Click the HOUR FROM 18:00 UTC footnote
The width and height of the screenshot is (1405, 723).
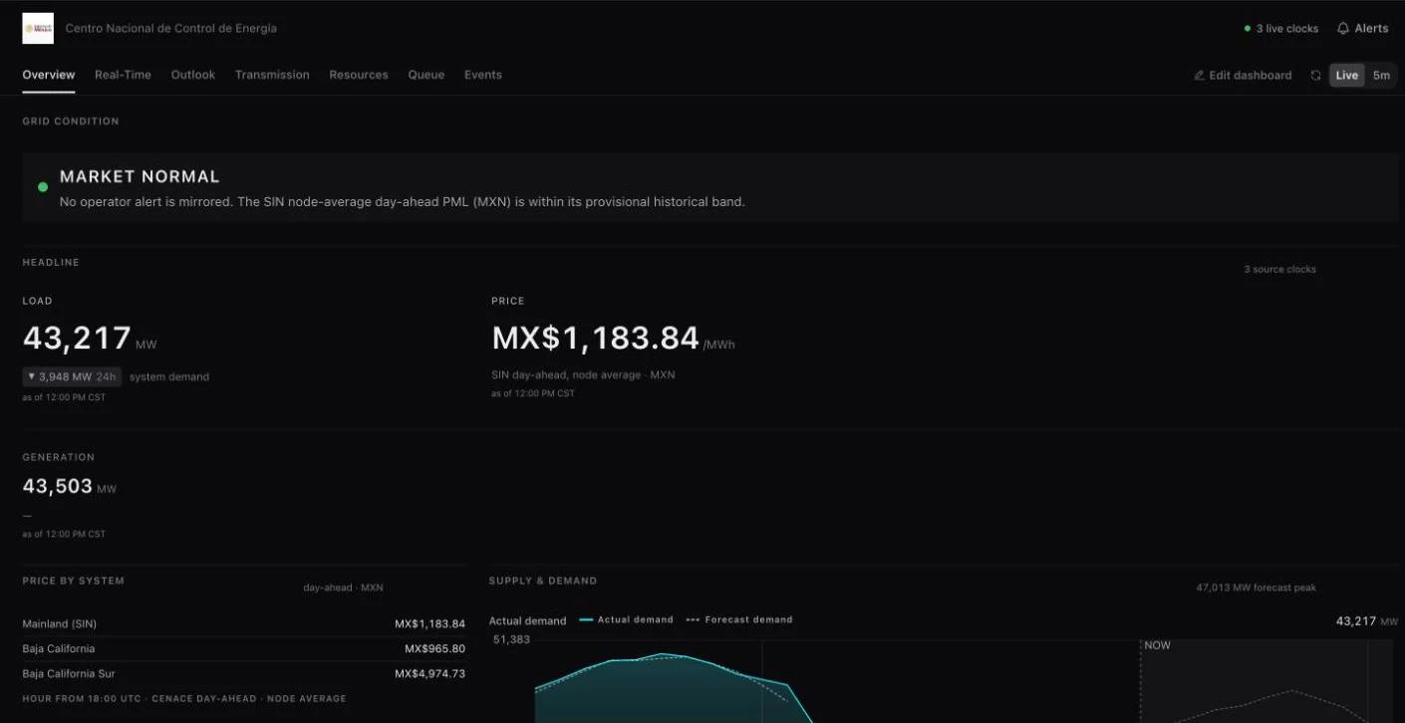pos(184,699)
